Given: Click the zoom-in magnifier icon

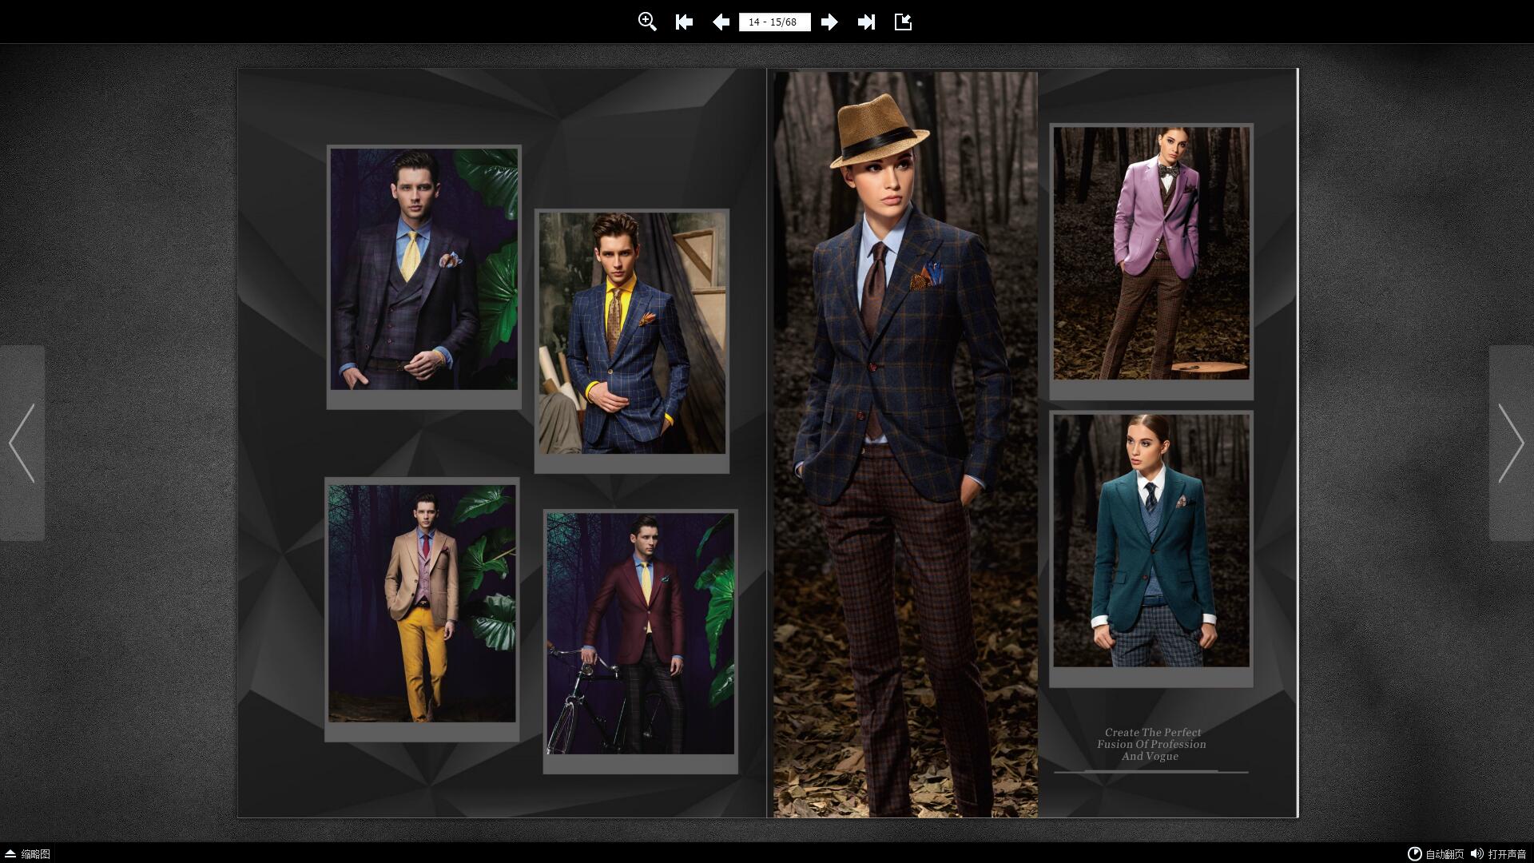Looking at the screenshot, I should (x=647, y=22).
